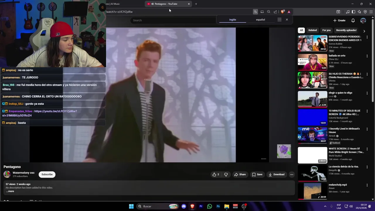Image resolution: width=375 pixels, height=211 pixels.
Task: Open the solid blue screen video thumbnail
Action: pyautogui.click(x=313, y=117)
